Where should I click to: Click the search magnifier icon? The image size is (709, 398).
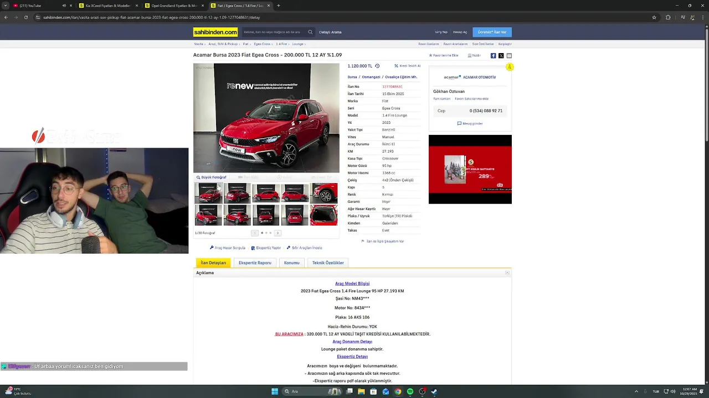[x=310, y=32]
